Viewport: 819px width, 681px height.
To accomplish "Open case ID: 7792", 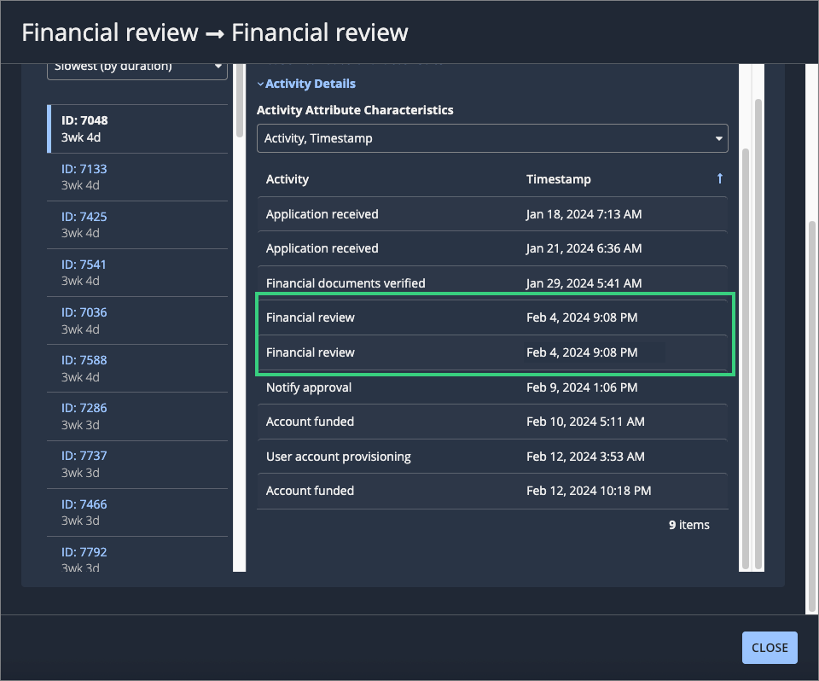I will (x=137, y=555).
